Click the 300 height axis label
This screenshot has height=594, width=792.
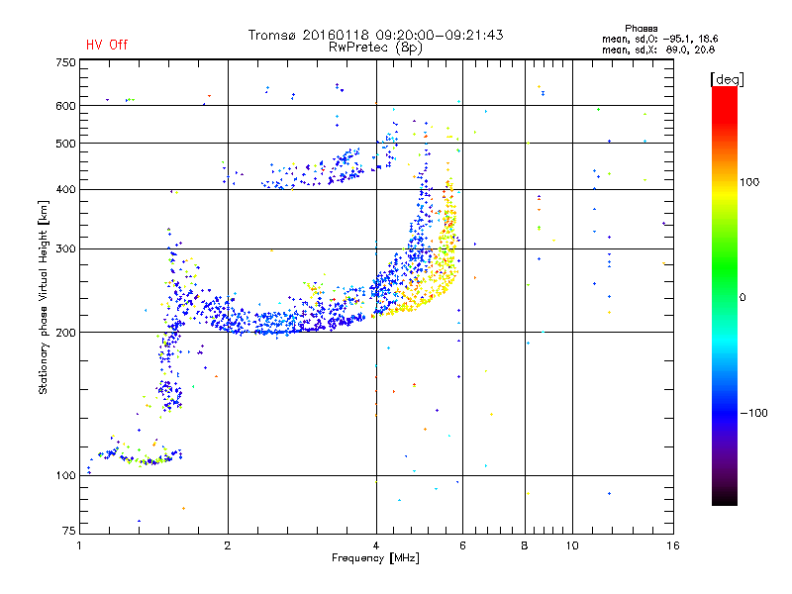[x=65, y=248]
